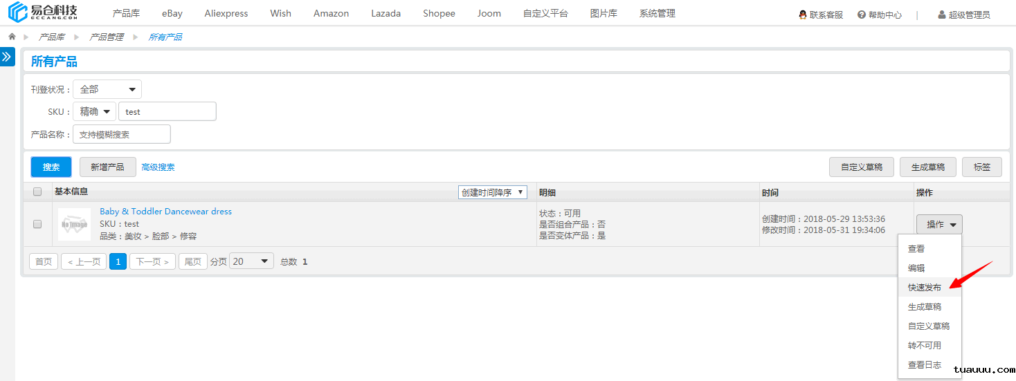This screenshot has height=381, width=1016.
Task: Check the select-all checkbox in table header
Action: click(37, 192)
